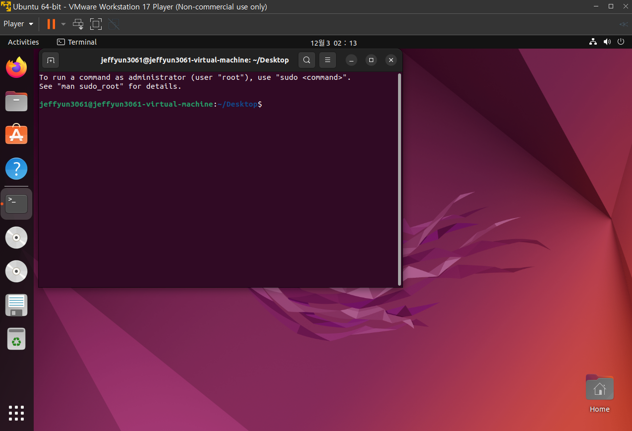Screen dimensions: 632x431
Task: Toggle VMware Unity mode icon
Action: (x=114, y=24)
